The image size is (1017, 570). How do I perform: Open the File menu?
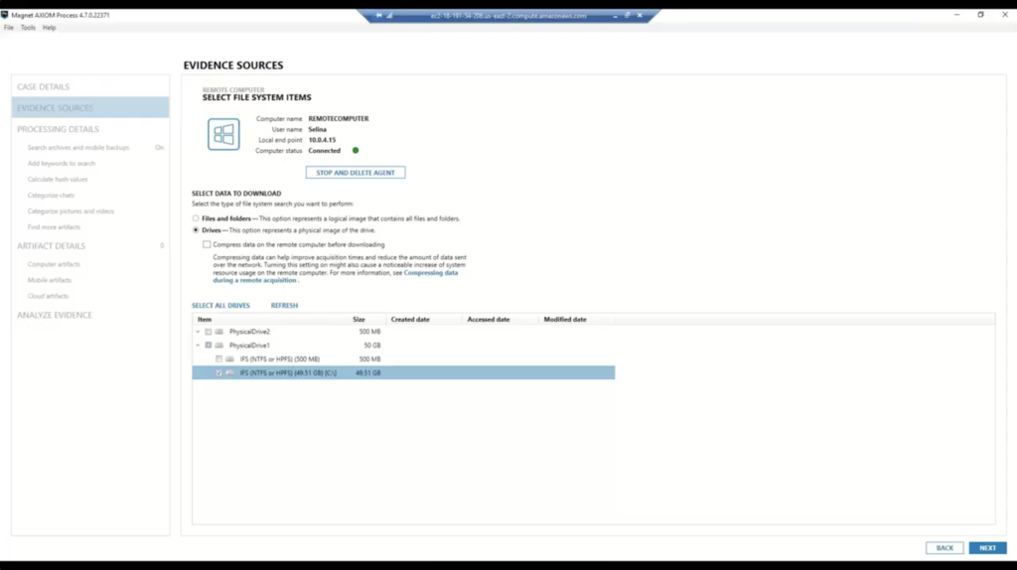point(8,28)
